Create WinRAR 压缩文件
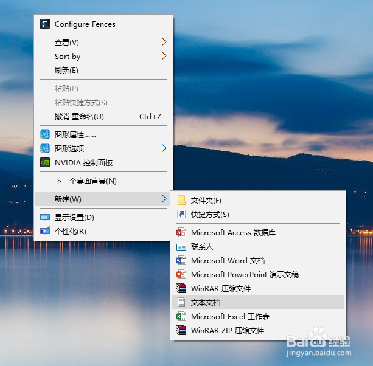 click(x=258, y=289)
